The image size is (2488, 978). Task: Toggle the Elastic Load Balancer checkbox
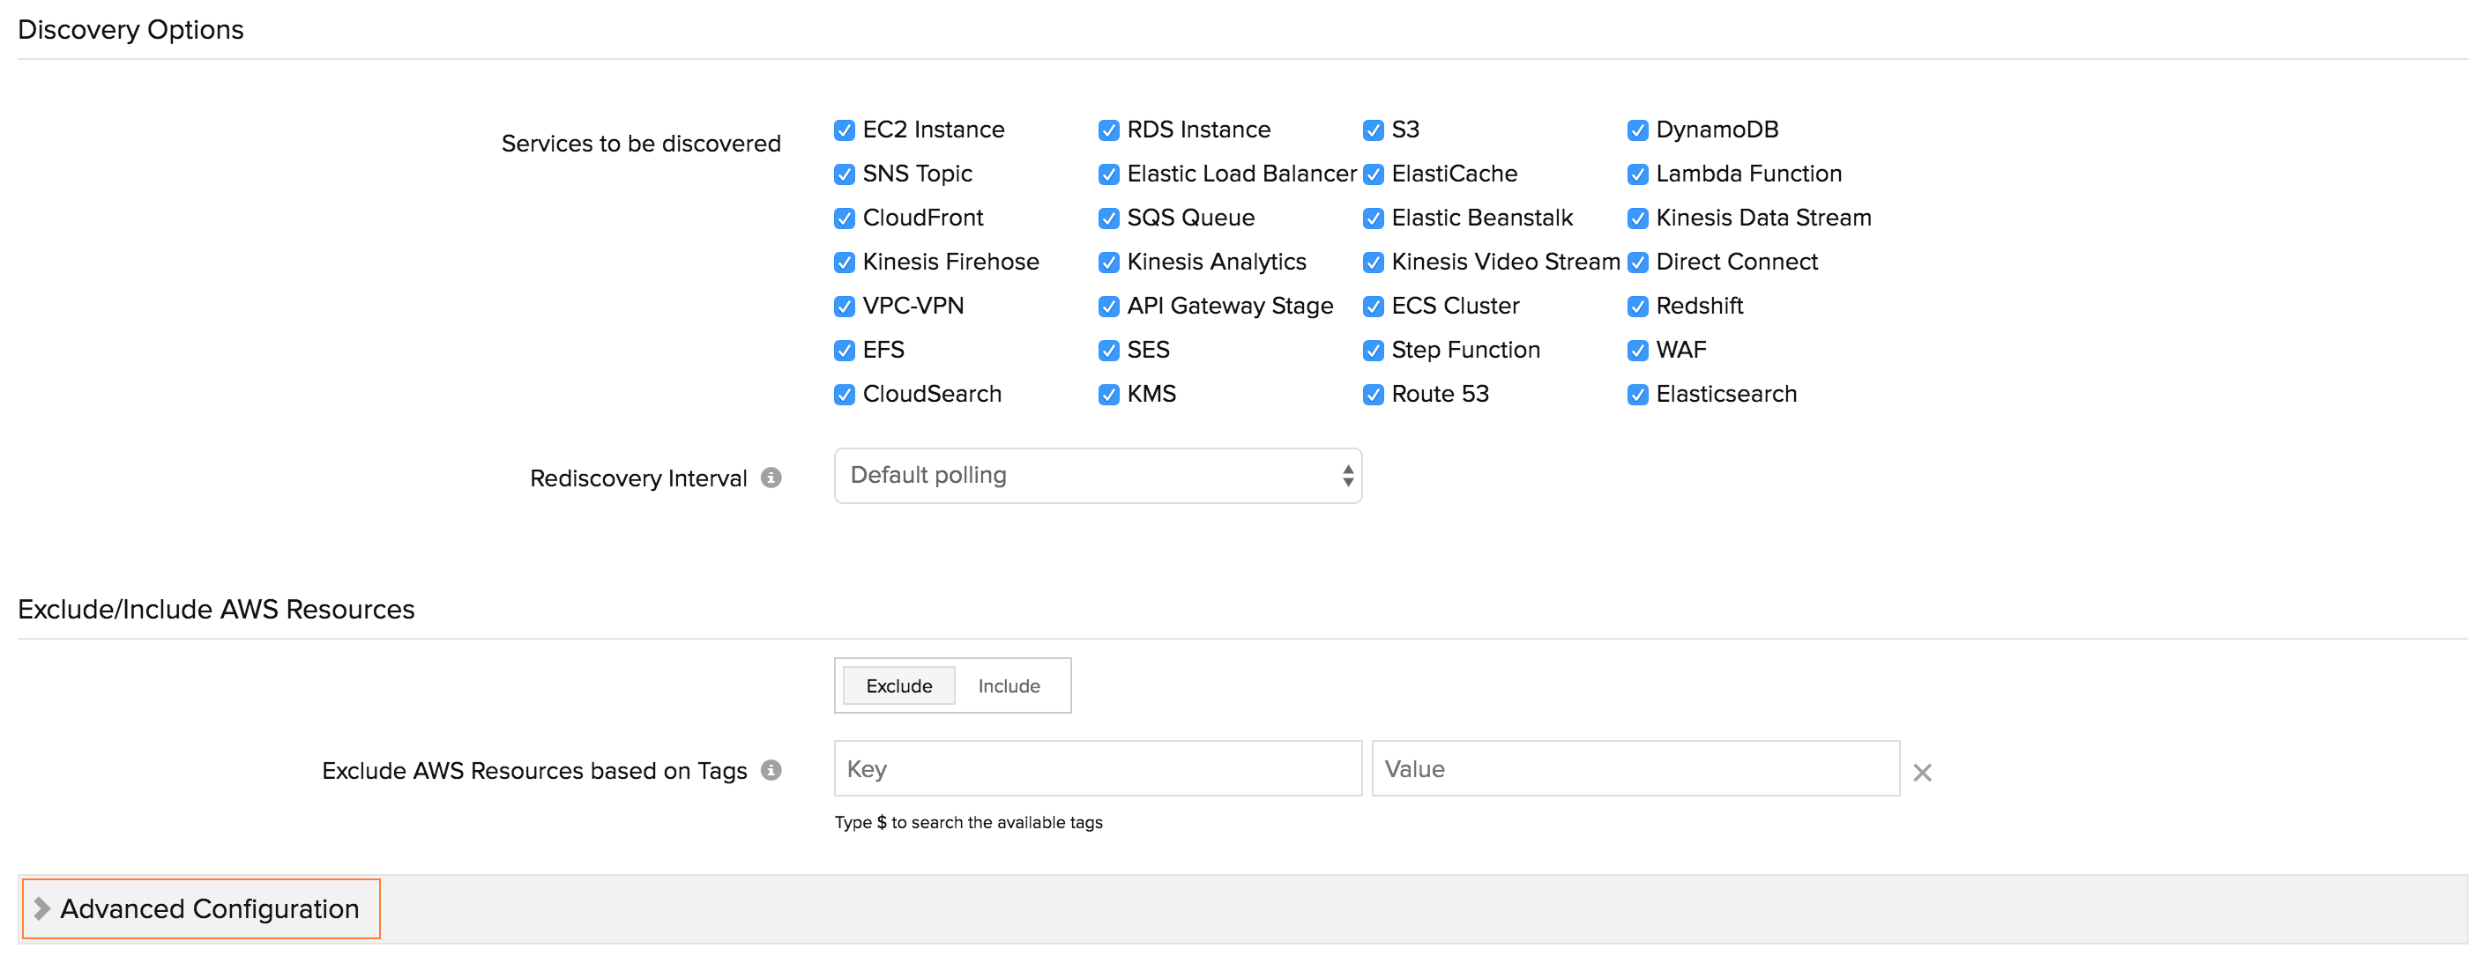(x=1109, y=174)
